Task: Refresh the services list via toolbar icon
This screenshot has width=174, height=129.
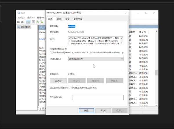Action: tap(37, 22)
